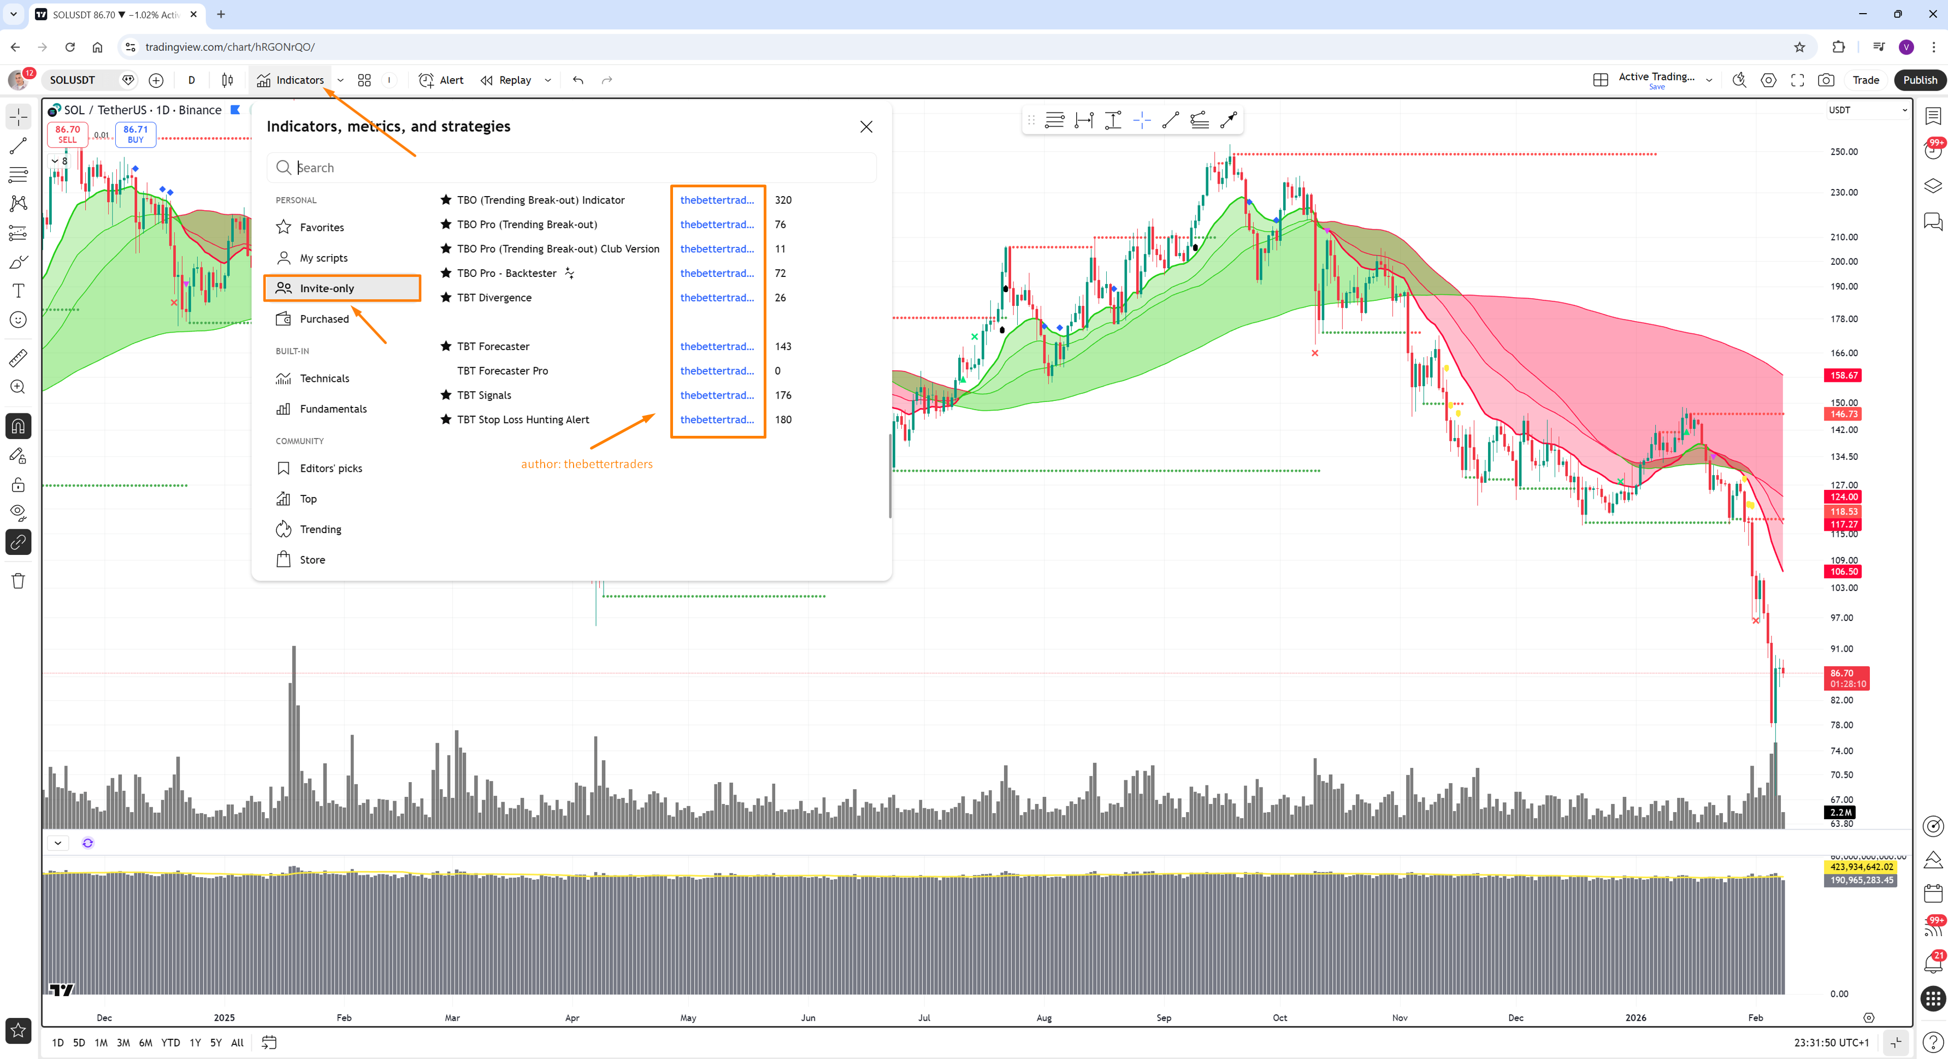This screenshot has height=1059, width=1948.
Task: Lock all drawings with the padlock toggle
Action: pyautogui.click(x=18, y=484)
